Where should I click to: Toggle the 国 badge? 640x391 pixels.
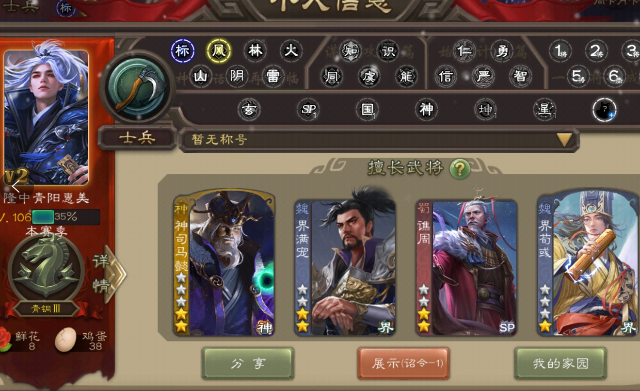pos(368,110)
